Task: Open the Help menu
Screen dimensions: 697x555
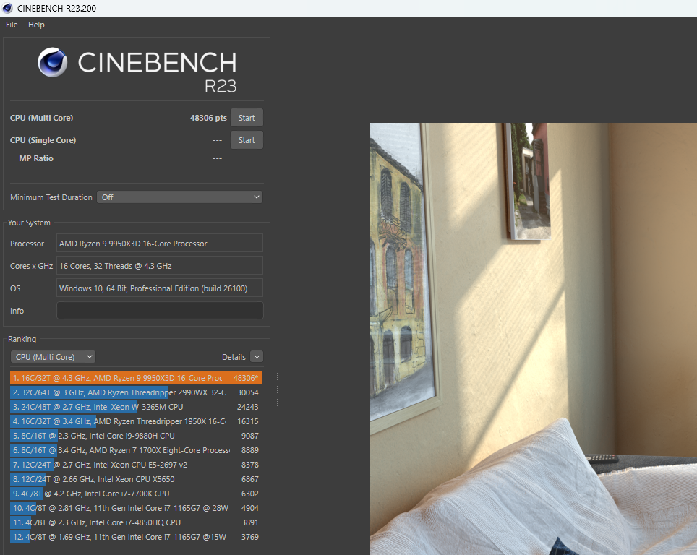Action: pos(36,25)
